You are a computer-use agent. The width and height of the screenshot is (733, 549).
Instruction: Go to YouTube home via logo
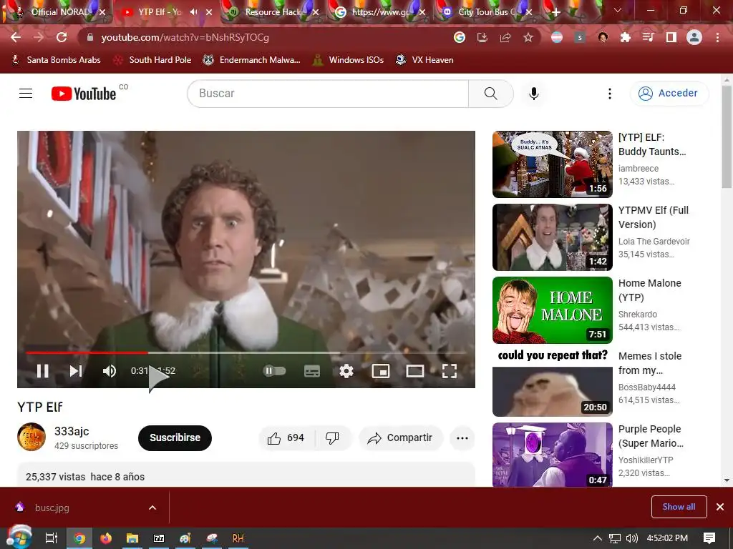click(84, 94)
